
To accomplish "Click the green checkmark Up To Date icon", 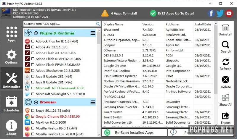I will [x=153, y=13].
